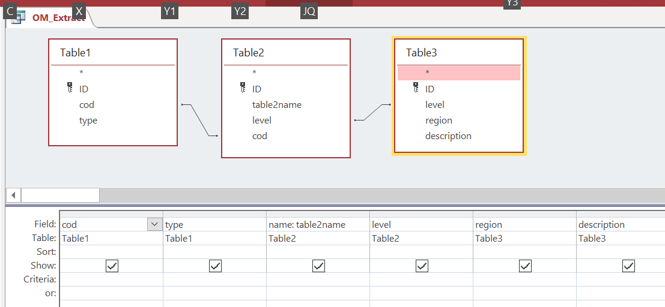Select the Table3 title header
Image resolution: width=665 pixels, height=307 pixels.
tap(459, 53)
